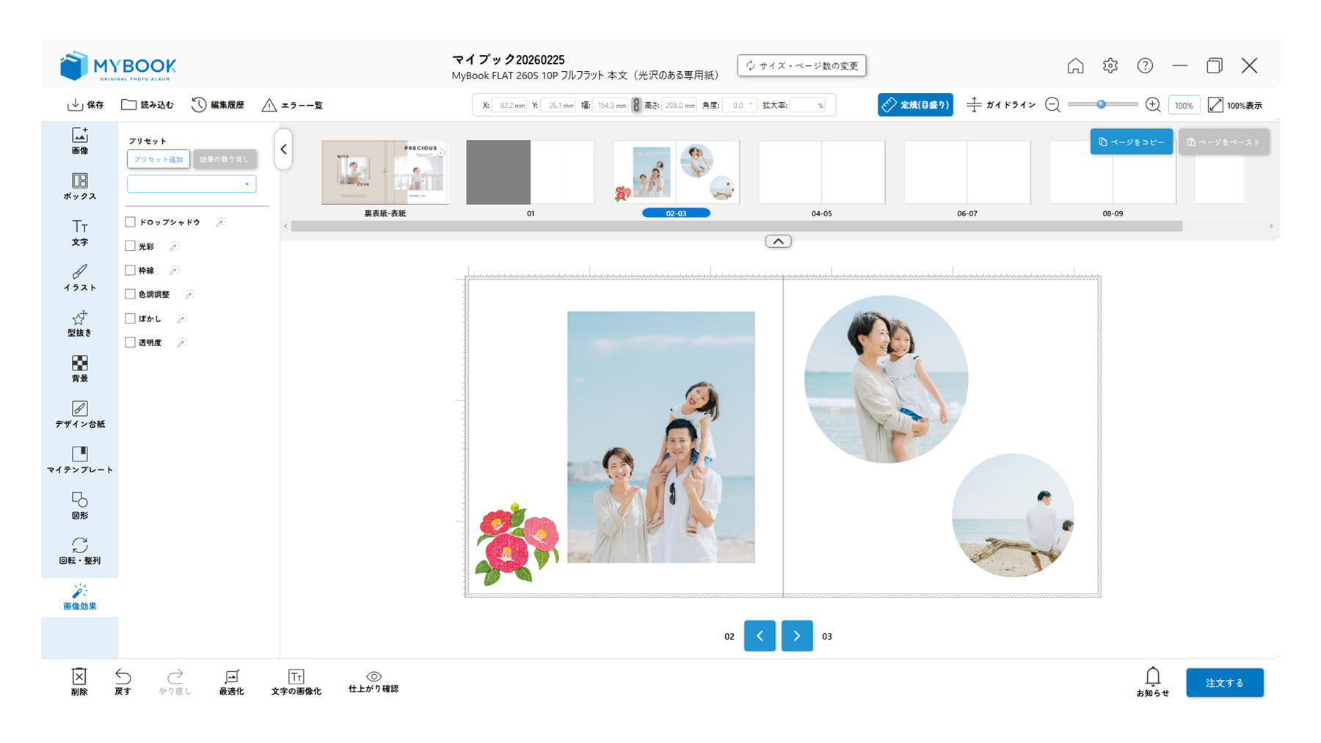Collapse the left effects panel arrow

click(283, 149)
